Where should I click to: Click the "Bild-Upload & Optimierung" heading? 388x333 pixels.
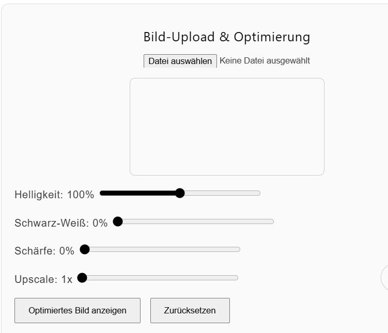pyautogui.click(x=227, y=37)
